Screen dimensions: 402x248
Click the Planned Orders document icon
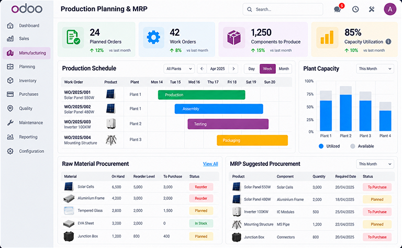(x=73, y=37)
